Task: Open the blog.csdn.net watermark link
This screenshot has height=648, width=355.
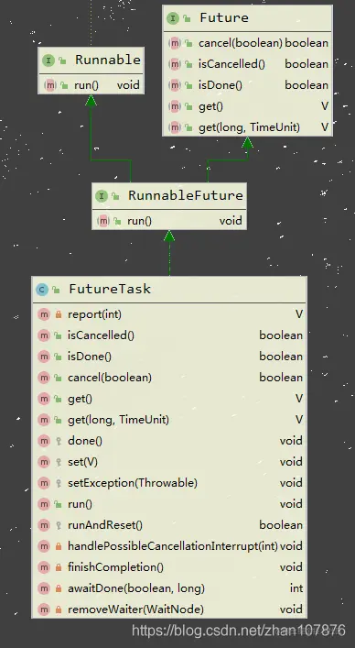Action: (238, 631)
